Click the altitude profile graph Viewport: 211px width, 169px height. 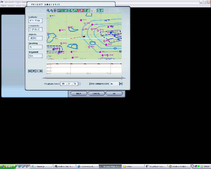84,69
